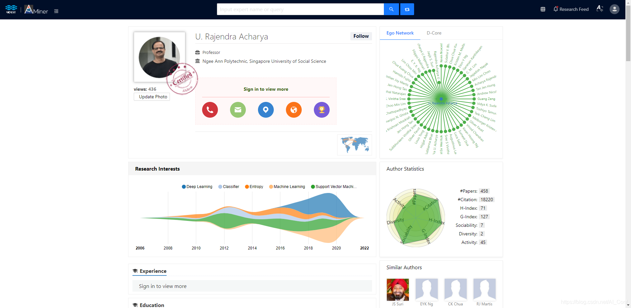Toggle the Entropy legend swatch
The image size is (631, 308).
pos(247,187)
